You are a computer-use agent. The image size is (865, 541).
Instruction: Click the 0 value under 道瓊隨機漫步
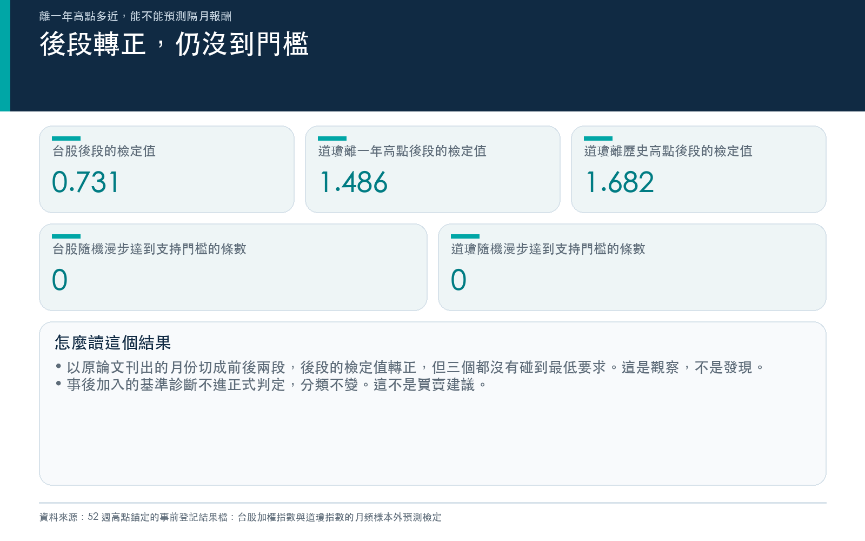pyautogui.click(x=458, y=280)
